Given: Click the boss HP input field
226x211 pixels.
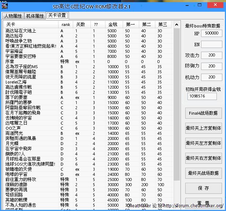Looking at the screenshot, I should (x=211, y=33).
